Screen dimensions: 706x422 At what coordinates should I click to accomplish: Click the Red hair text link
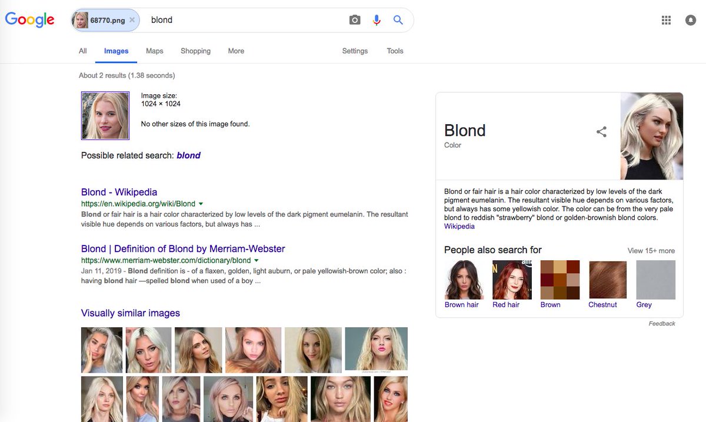[x=506, y=305]
